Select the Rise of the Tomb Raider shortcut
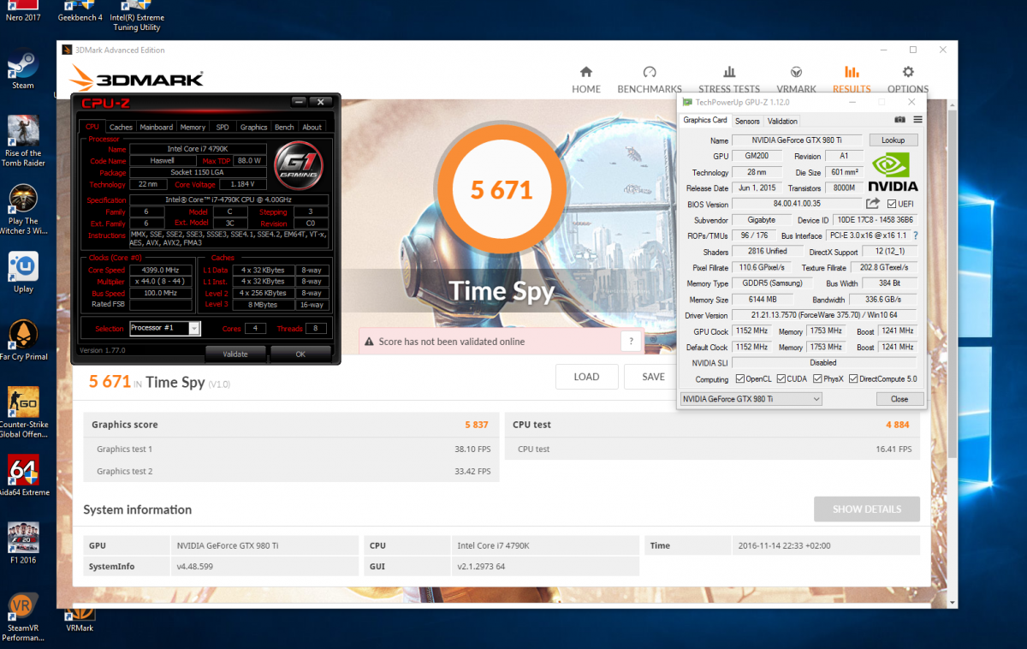Viewport: 1027px width, 649px height. tap(23, 141)
